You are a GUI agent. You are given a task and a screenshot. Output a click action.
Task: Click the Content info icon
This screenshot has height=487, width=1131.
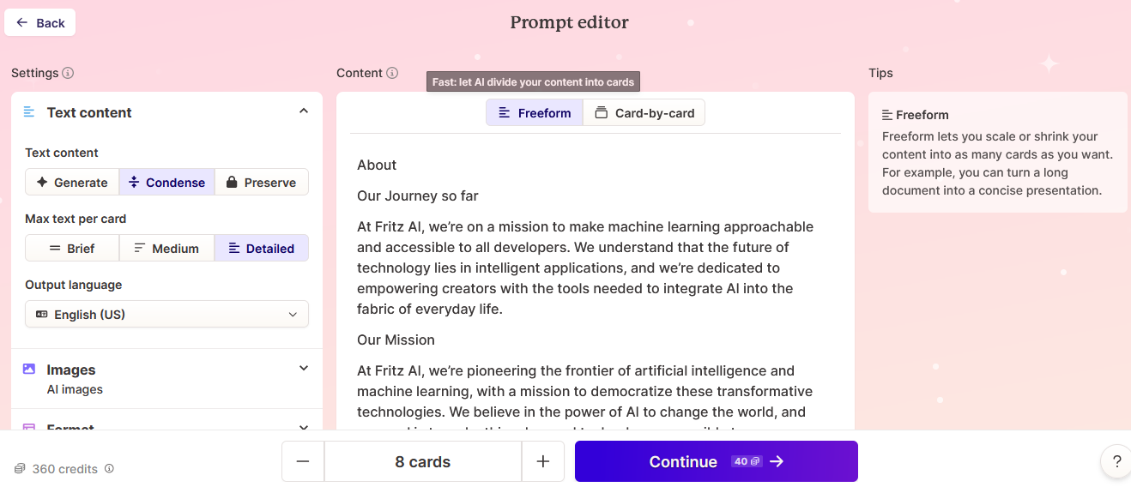[x=392, y=73]
